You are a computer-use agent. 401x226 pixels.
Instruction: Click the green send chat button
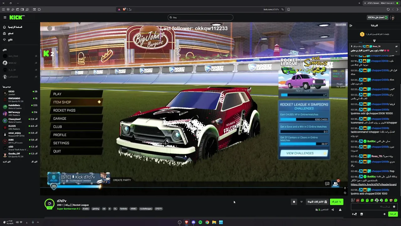coord(393,214)
